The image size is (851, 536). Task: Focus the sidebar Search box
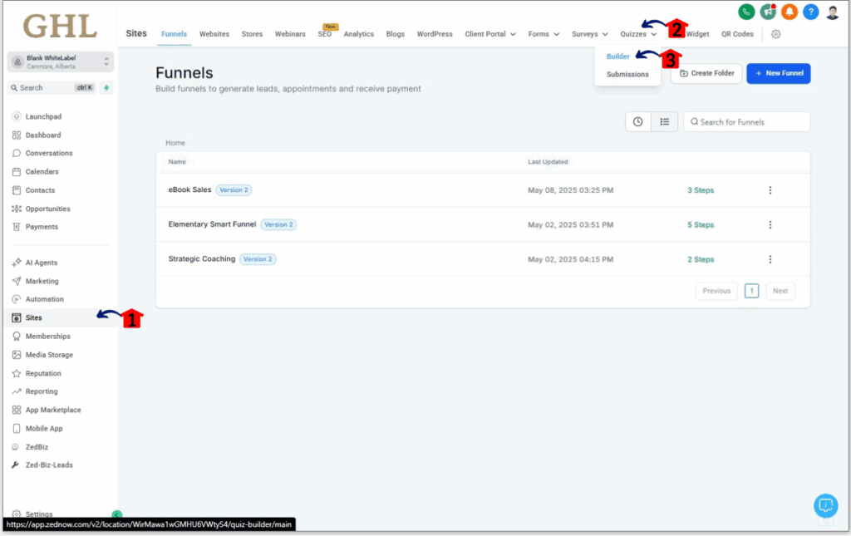point(52,88)
